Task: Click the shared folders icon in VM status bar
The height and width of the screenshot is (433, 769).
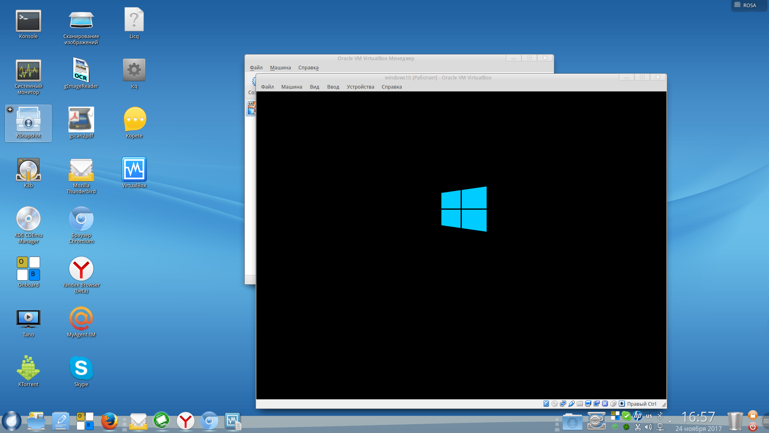Action: [x=580, y=404]
